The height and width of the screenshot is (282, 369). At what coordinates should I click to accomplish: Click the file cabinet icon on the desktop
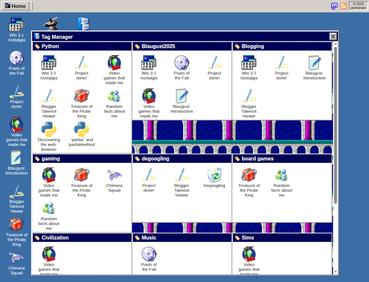(83, 23)
